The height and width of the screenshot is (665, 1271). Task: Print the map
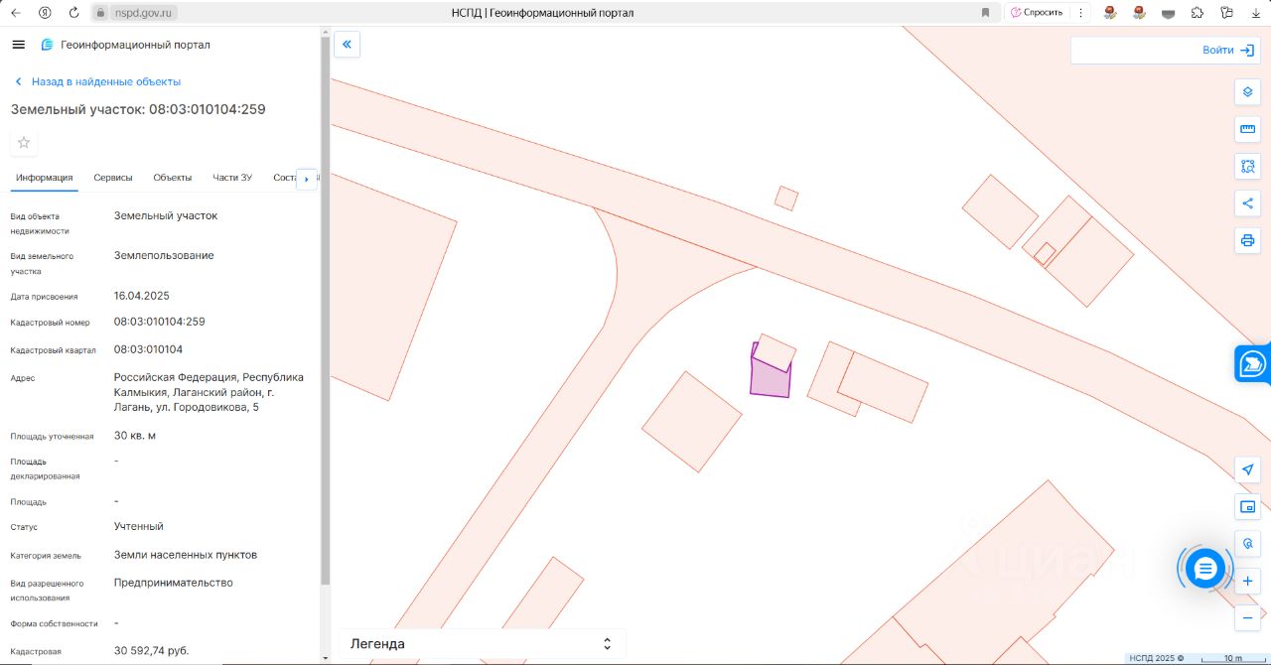click(1247, 240)
